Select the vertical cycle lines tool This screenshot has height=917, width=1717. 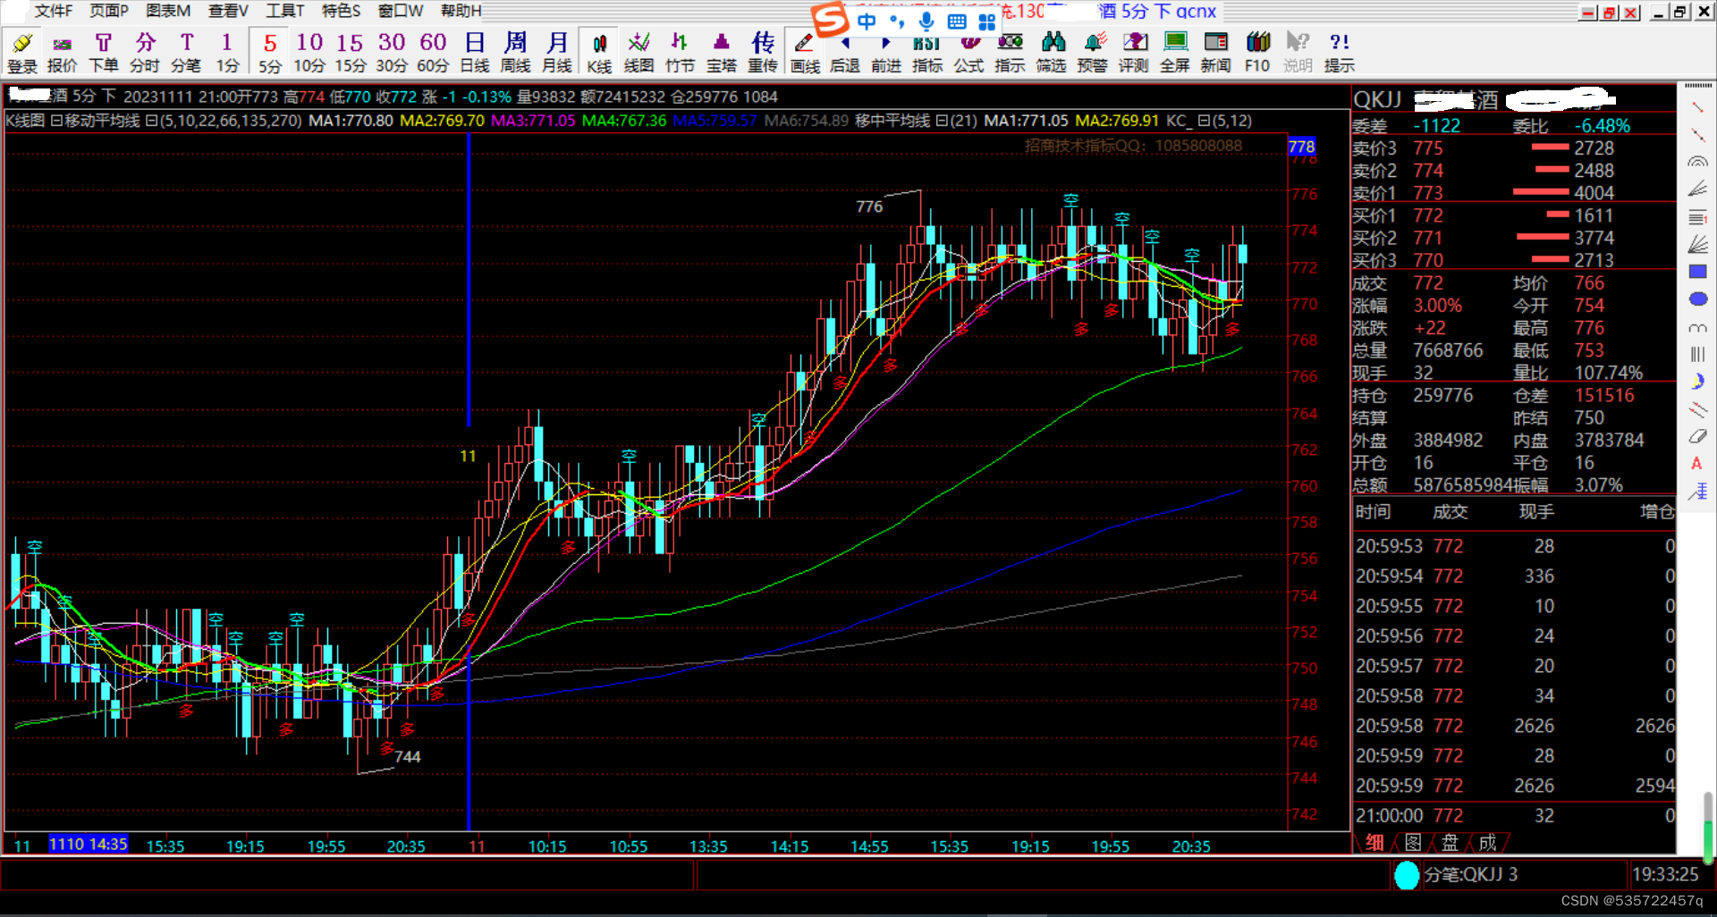[x=1697, y=354]
